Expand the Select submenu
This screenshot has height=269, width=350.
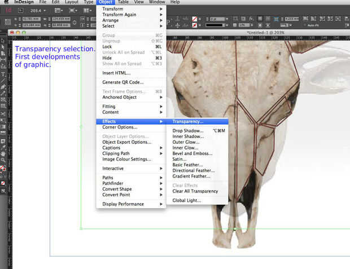131,26
